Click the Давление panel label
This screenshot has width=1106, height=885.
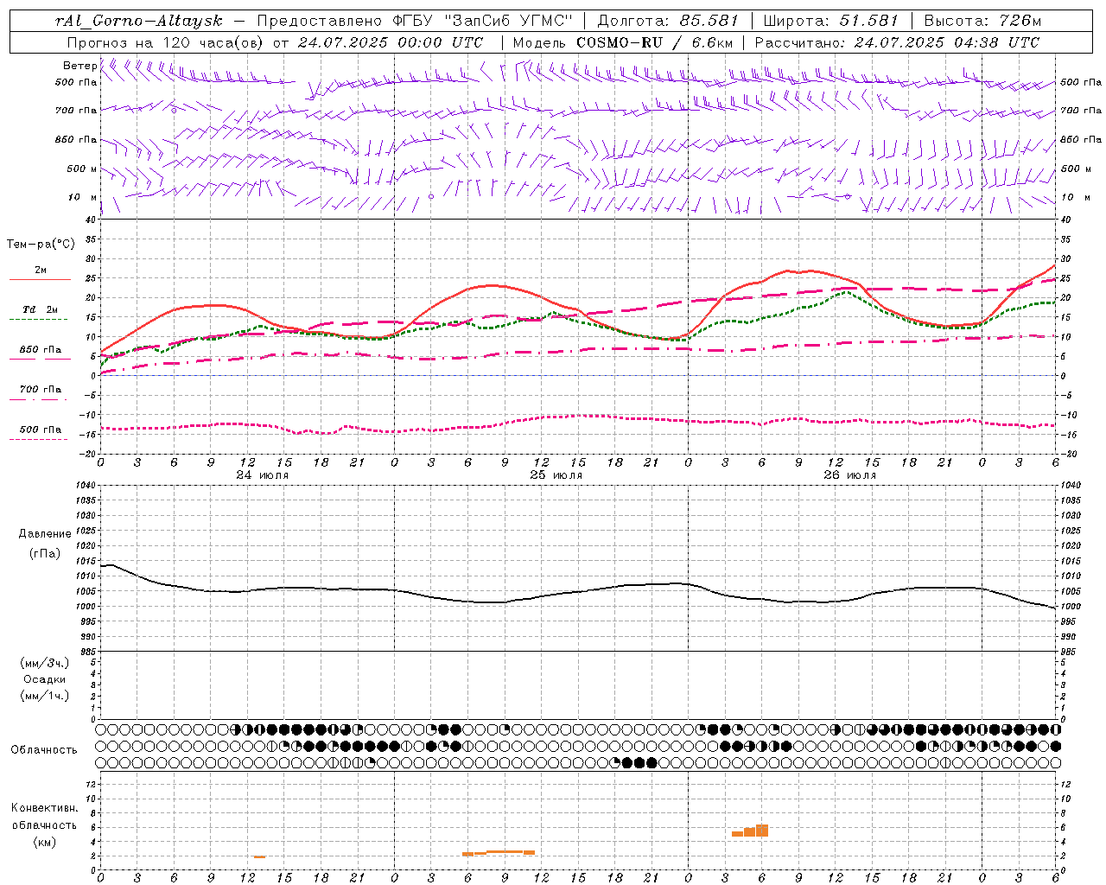tap(45, 534)
